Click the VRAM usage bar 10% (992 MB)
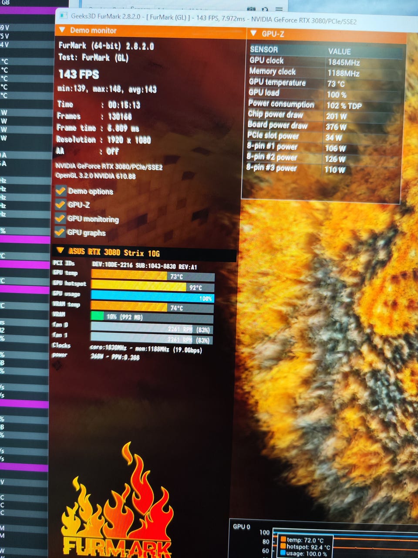The image size is (418, 558). click(x=152, y=317)
